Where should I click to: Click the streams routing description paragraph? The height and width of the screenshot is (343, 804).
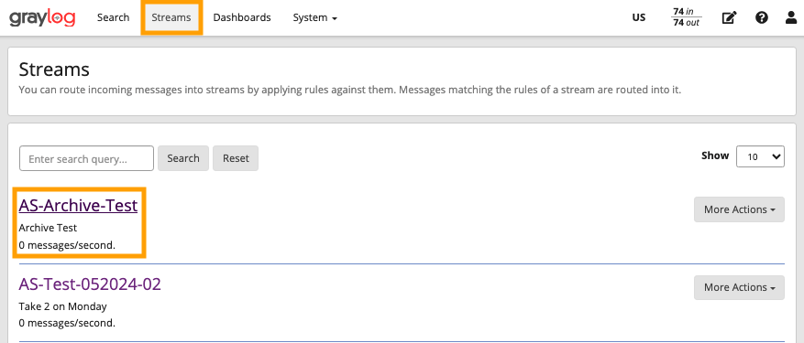[x=349, y=91]
